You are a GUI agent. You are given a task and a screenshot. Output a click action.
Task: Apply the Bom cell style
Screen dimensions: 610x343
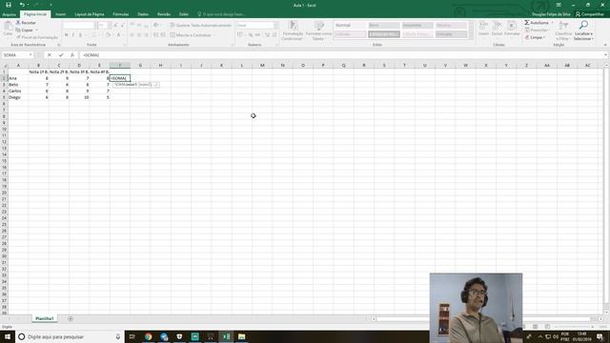(x=383, y=26)
